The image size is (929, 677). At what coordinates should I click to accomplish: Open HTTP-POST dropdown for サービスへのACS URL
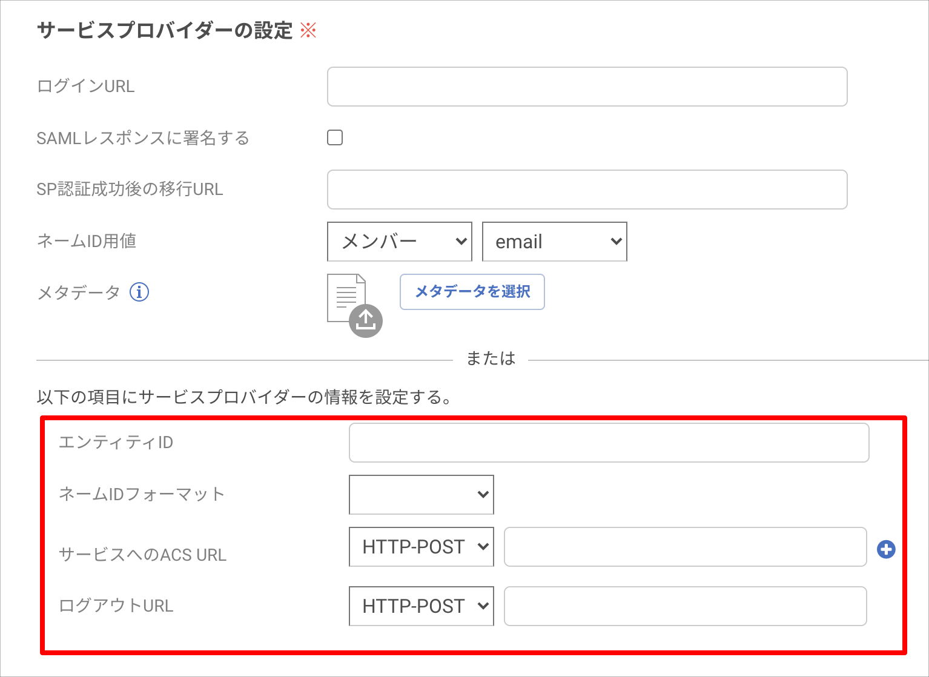422,547
